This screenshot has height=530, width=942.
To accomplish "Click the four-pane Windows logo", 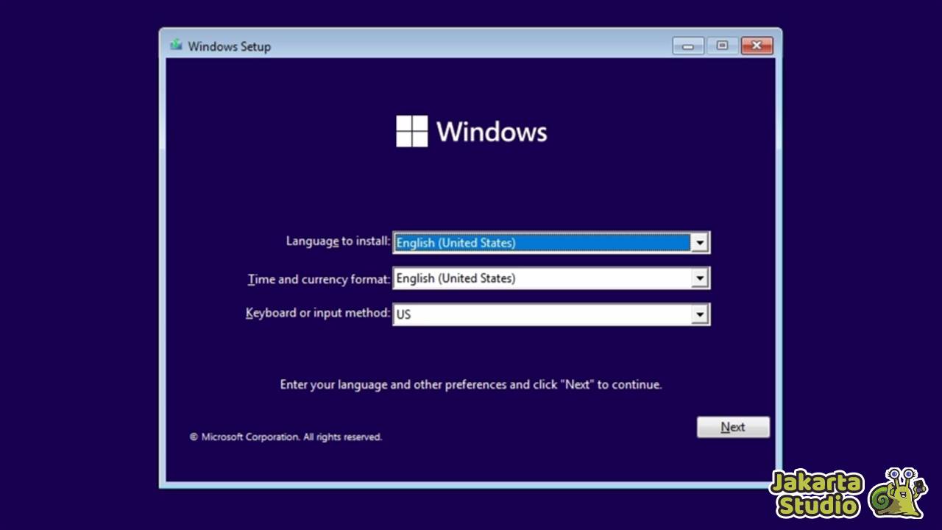I will (411, 131).
